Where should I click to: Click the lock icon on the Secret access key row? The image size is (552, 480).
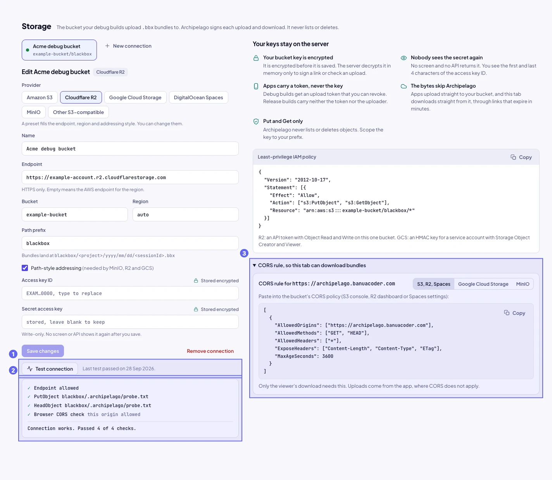click(196, 309)
